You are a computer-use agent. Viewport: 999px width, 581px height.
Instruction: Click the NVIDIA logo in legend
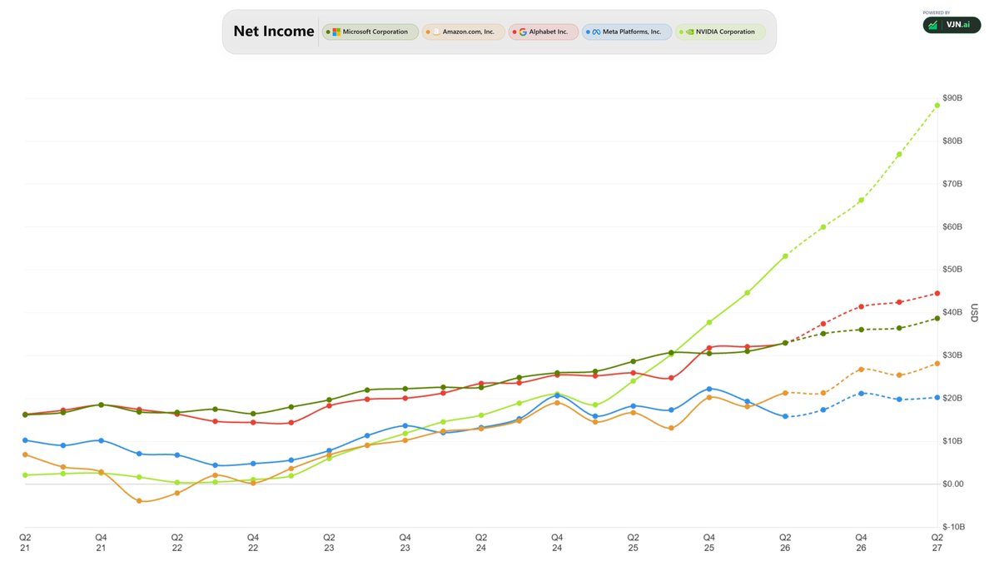[x=689, y=32]
